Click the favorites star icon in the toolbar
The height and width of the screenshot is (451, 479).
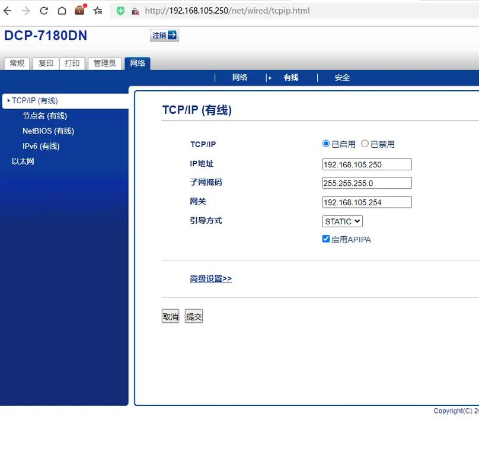coord(98,10)
